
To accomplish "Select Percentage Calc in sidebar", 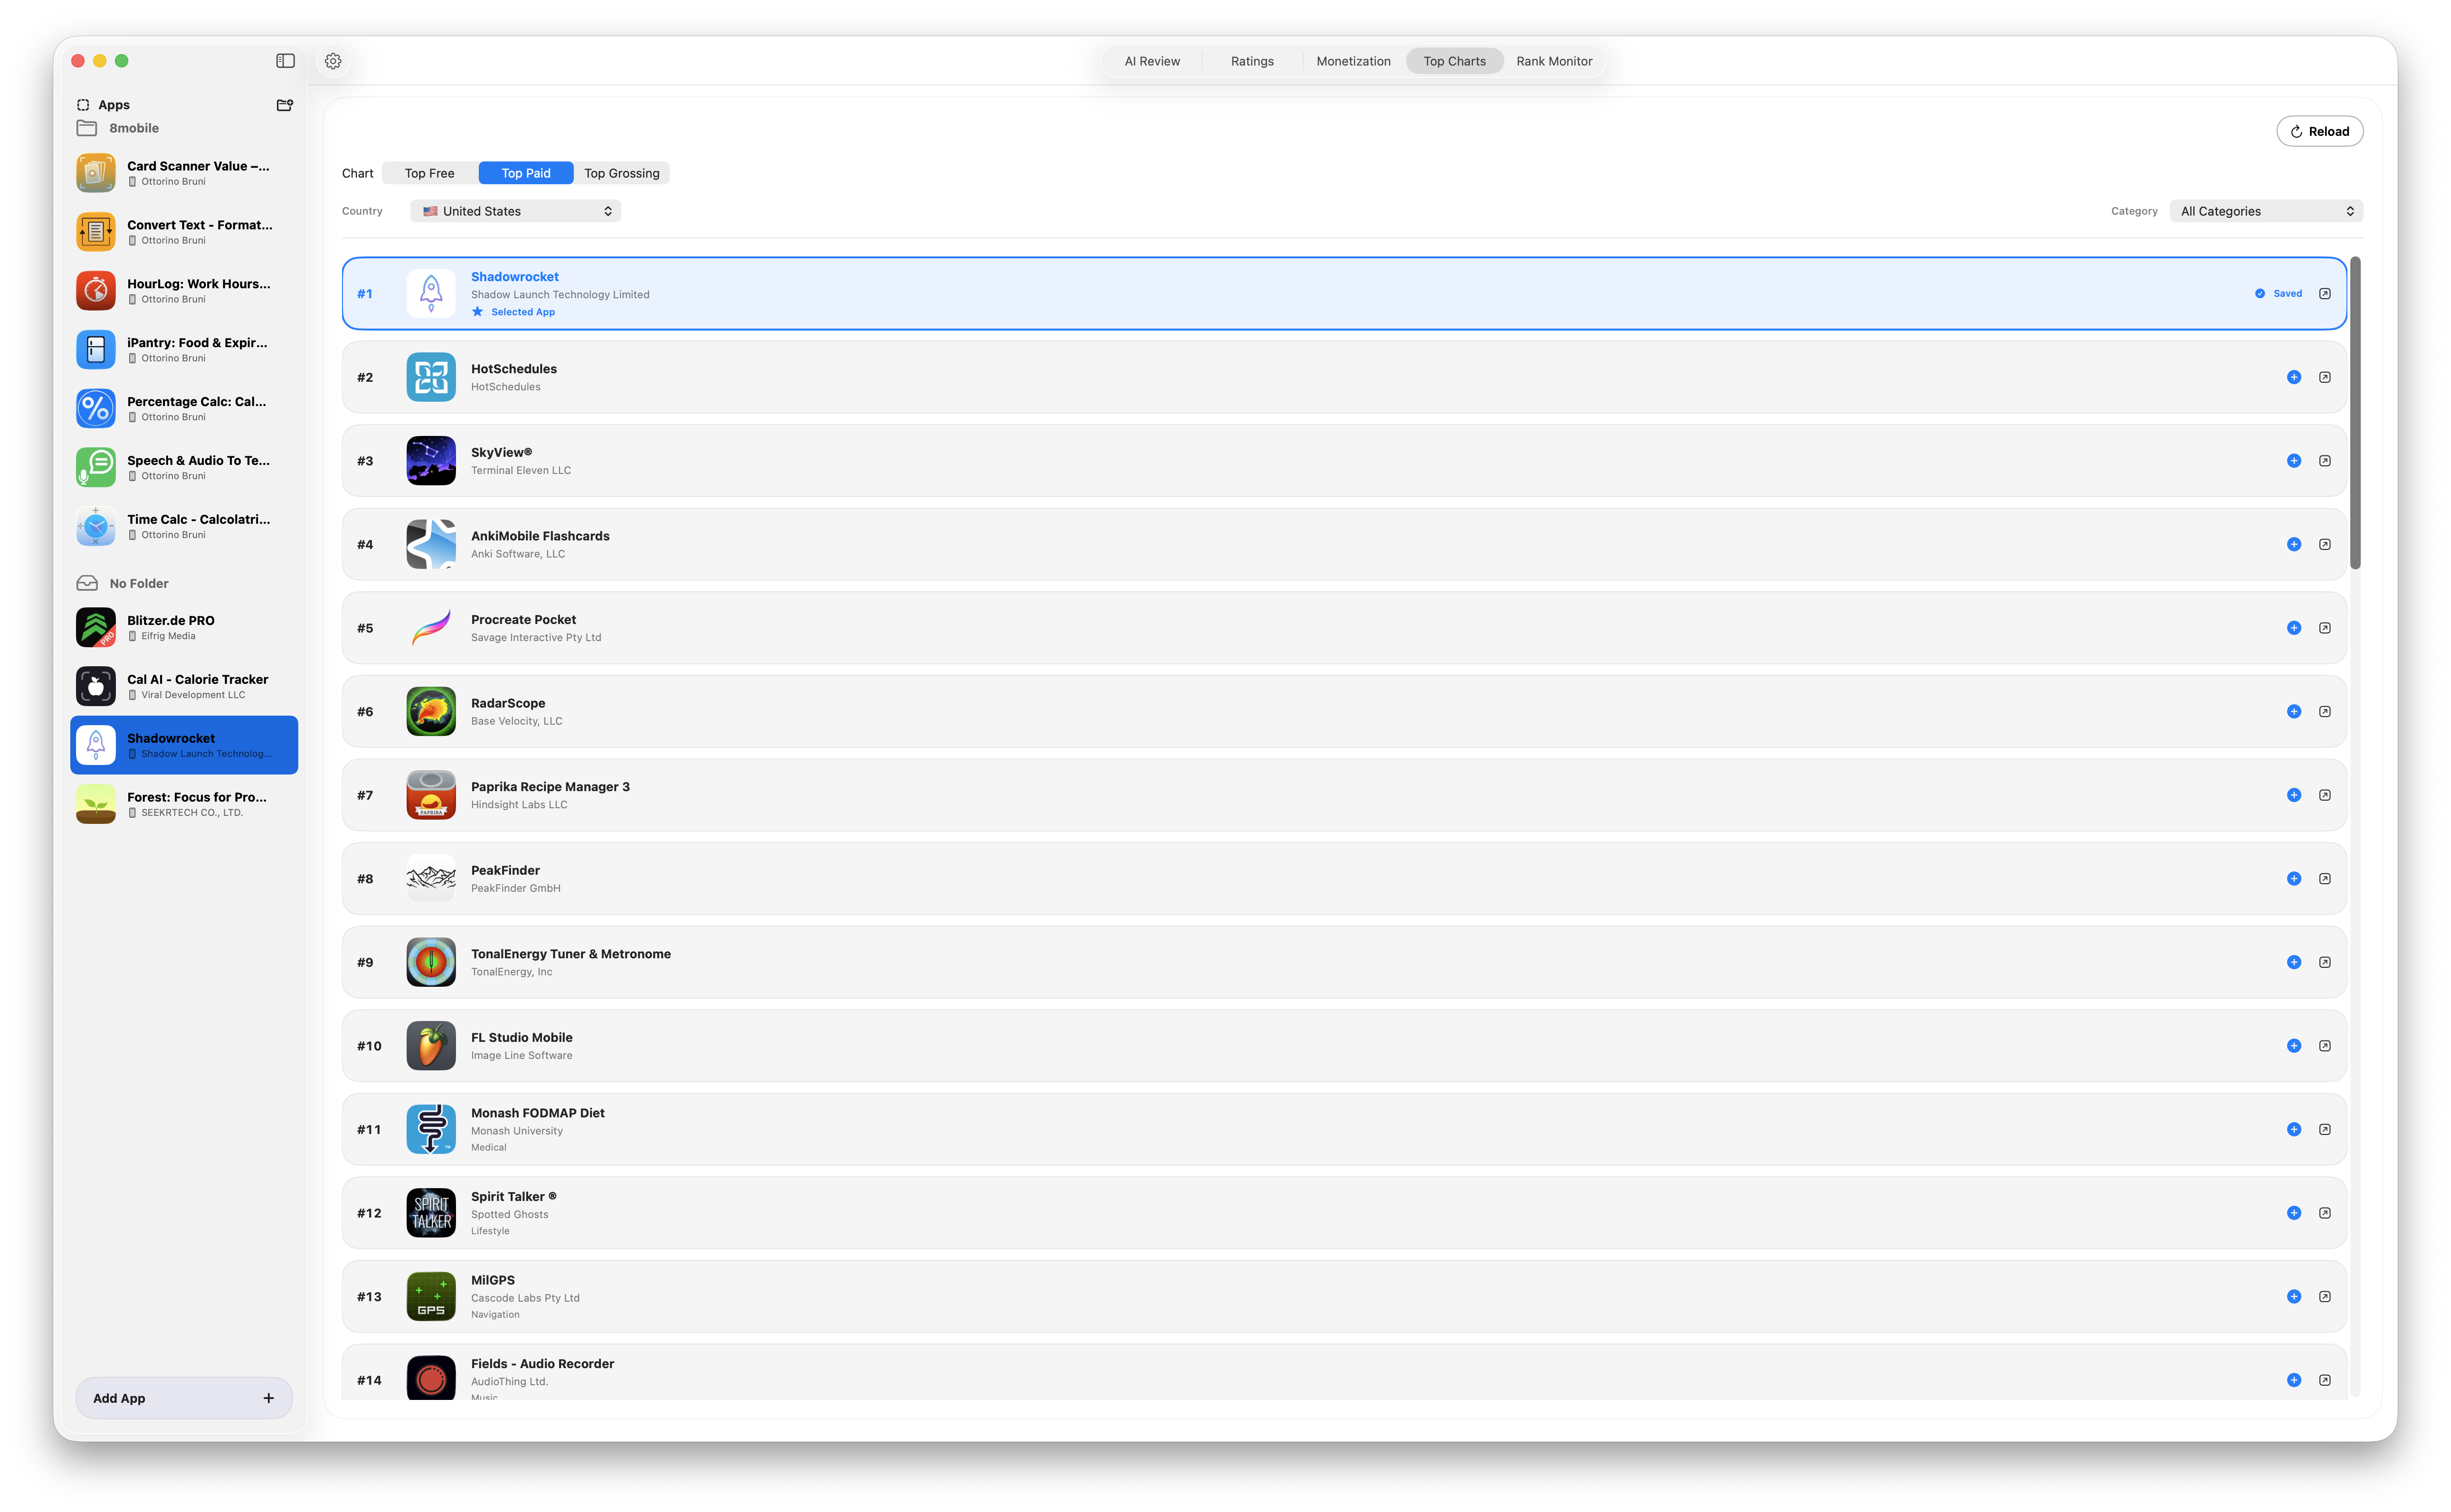I will 184,409.
